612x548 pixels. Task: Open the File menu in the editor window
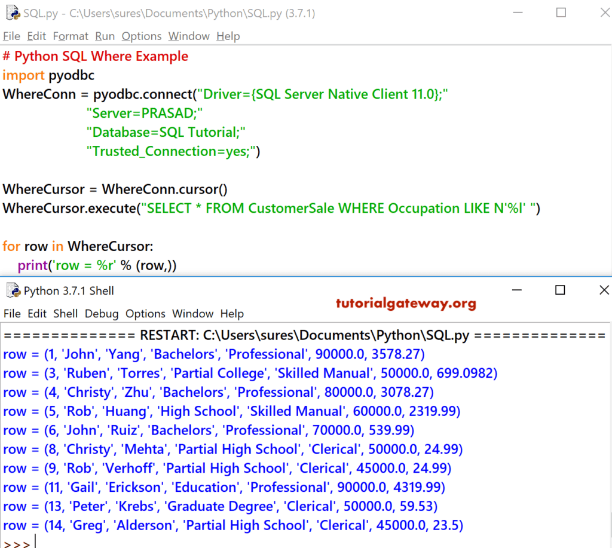(11, 36)
